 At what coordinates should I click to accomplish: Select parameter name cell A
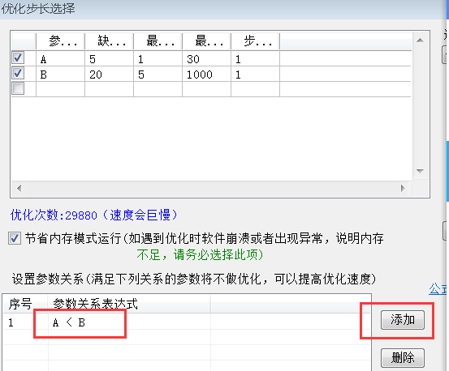[x=60, y=59]
